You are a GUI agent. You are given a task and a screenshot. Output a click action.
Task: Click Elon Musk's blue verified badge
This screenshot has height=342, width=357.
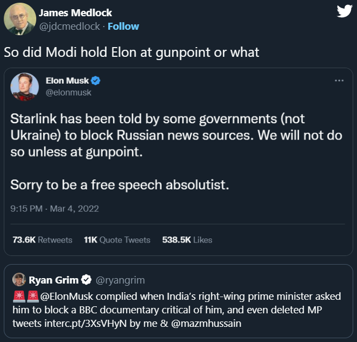(96, 81)
